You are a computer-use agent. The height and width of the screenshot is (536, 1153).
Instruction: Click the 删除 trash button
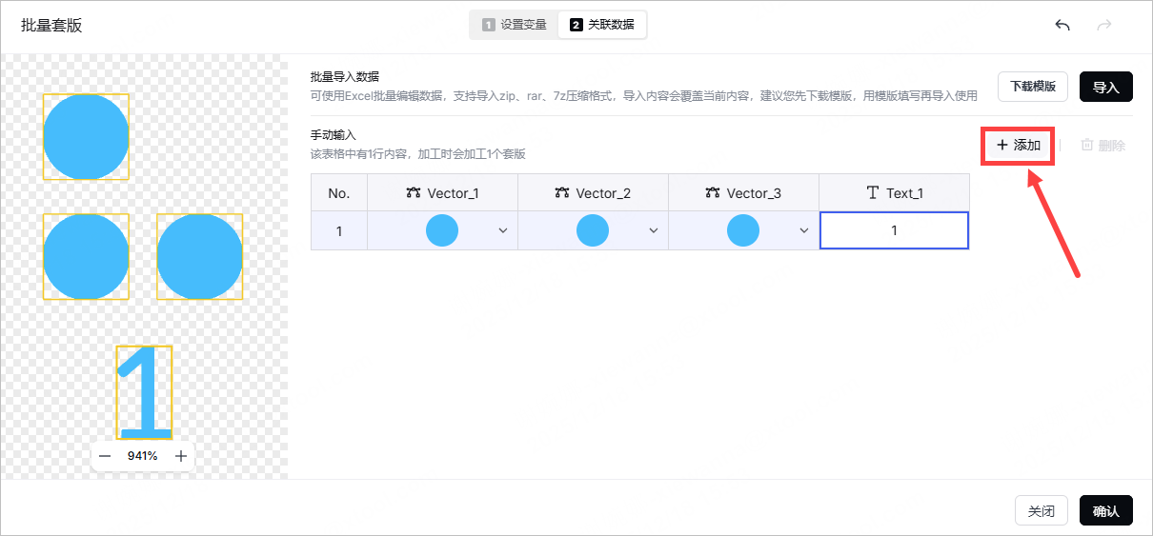click(x=1102, y=146)
